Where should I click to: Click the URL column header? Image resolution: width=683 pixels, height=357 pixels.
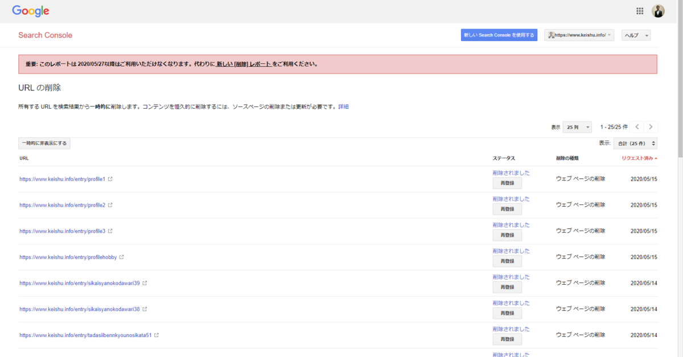[x=24, y=158]
